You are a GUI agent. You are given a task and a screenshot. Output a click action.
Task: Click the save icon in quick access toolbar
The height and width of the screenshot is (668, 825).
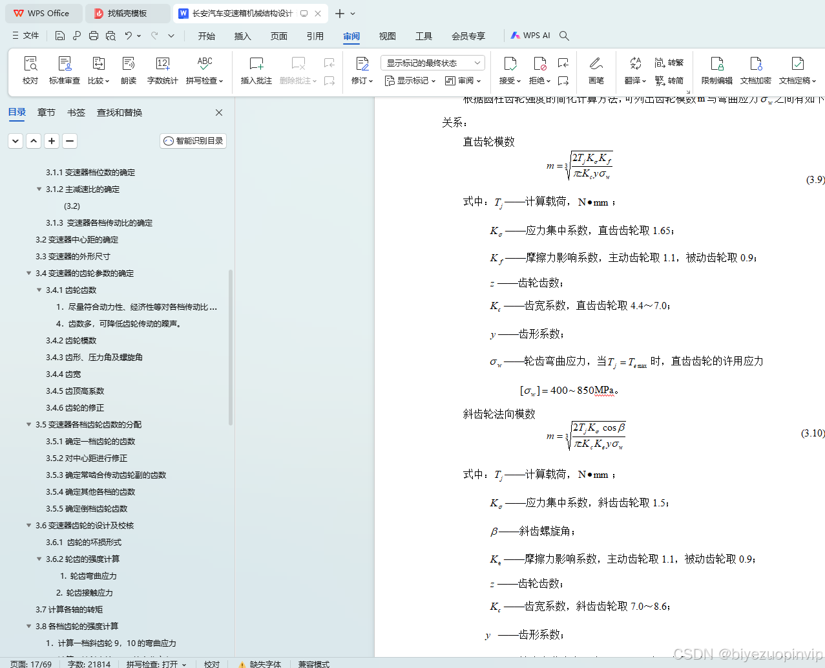click(x=60, y=36)
